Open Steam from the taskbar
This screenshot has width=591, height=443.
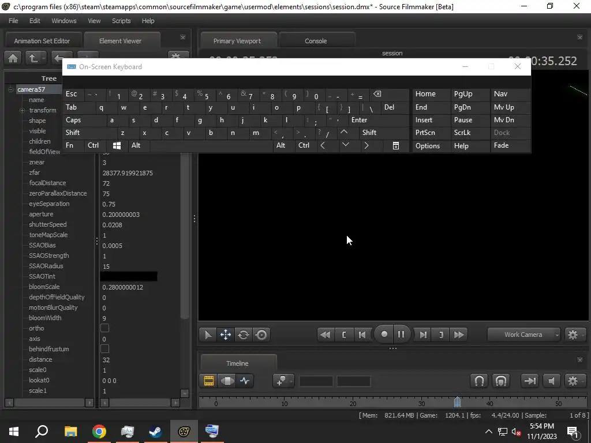pyautogui.click(x=155, y=431)
